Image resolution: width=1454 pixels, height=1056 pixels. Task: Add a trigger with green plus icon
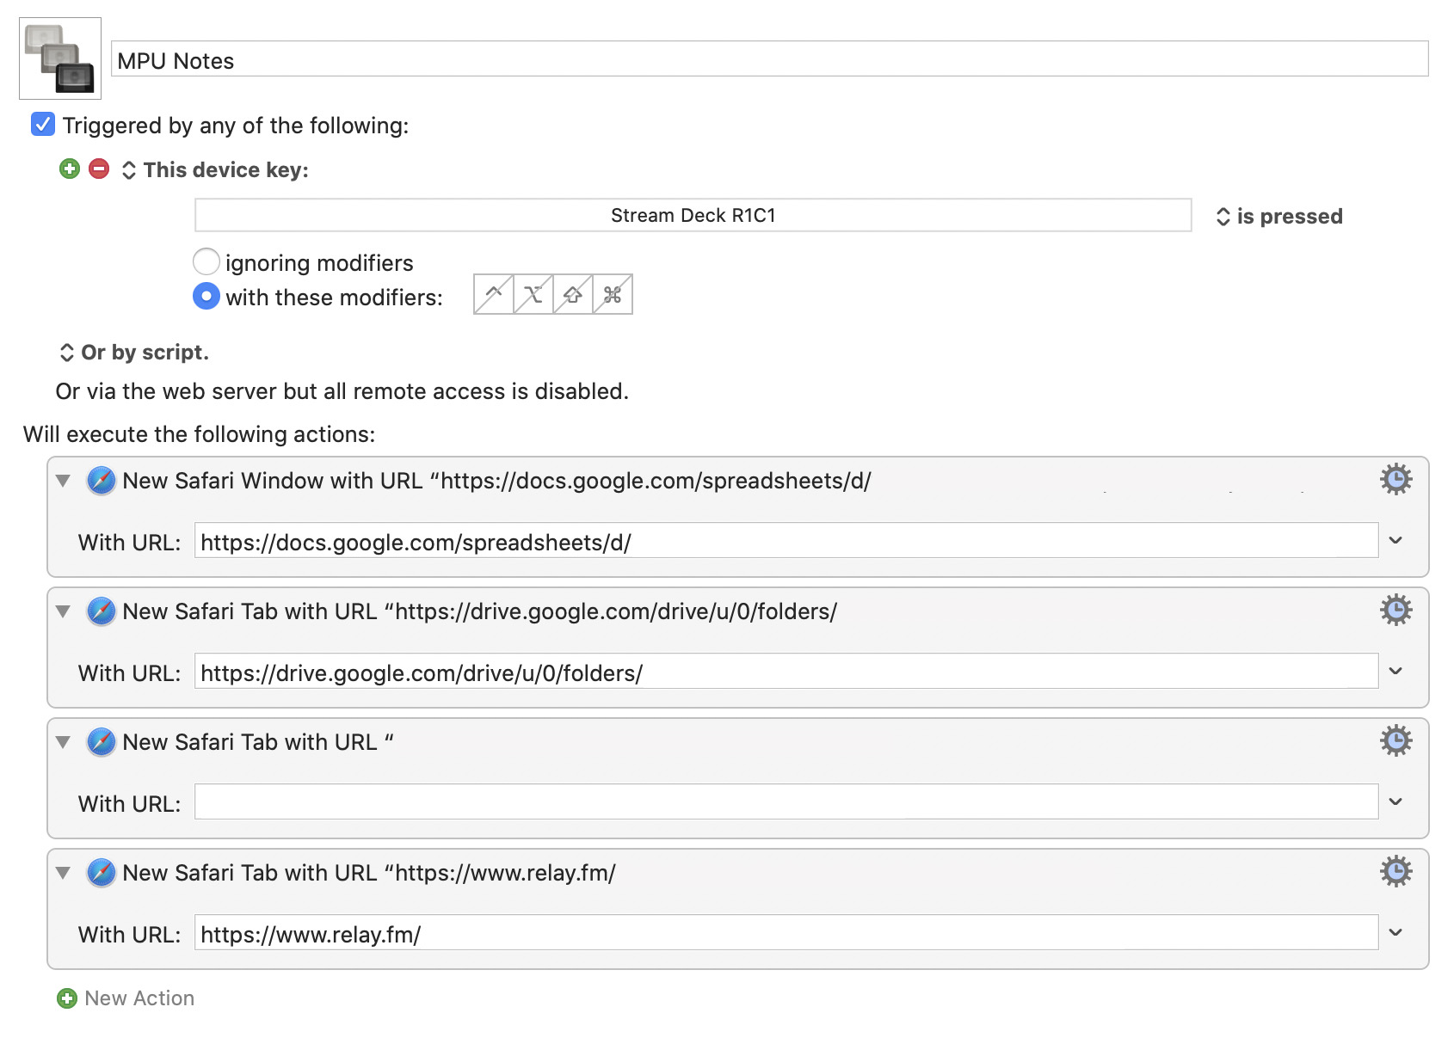(x=70, y=169)
